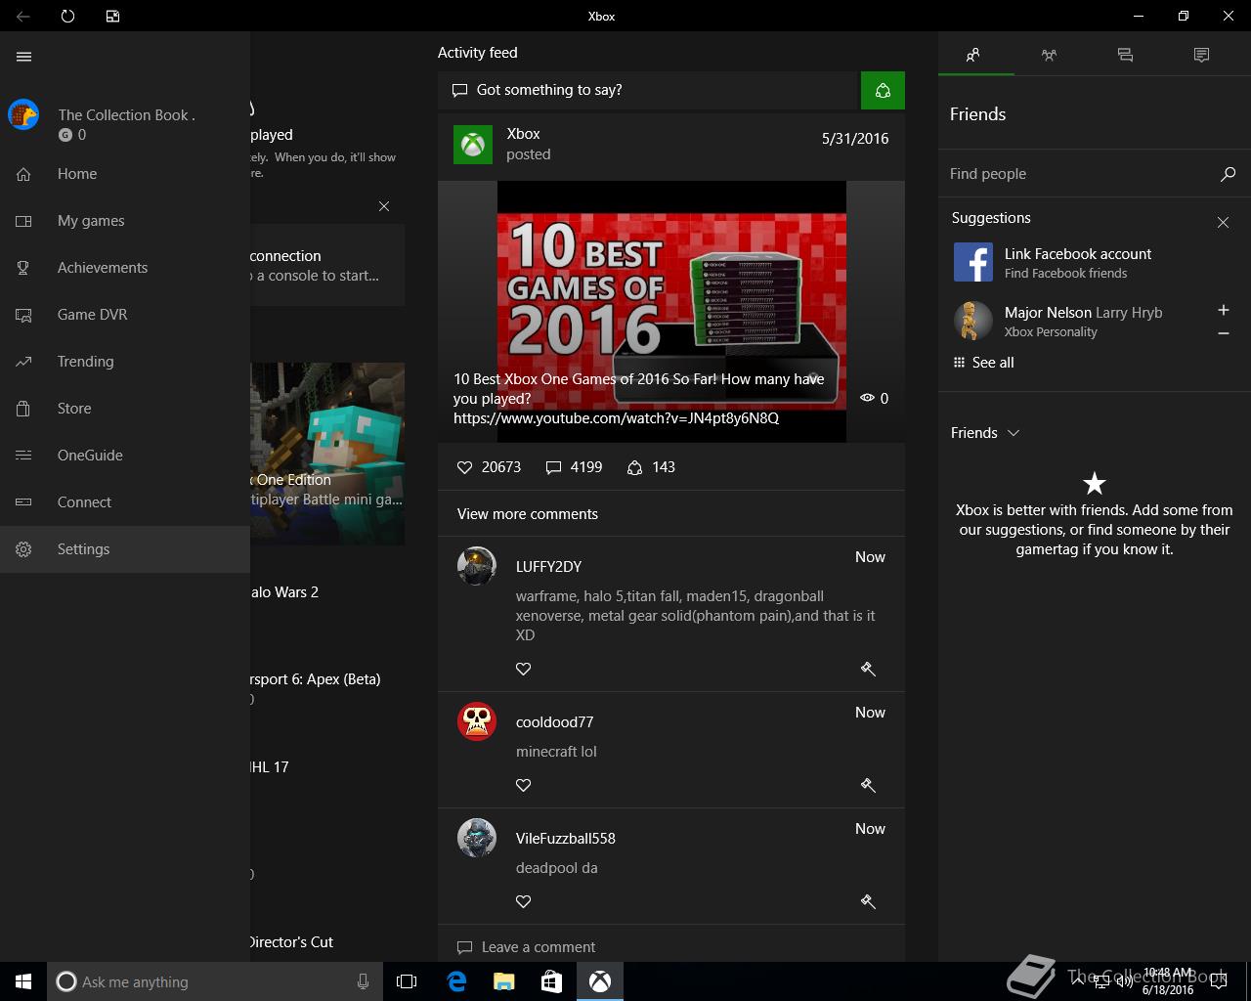Click the refresh icon in title bar
Screen dimensions: 1251x1001
[x=67, y=16]
